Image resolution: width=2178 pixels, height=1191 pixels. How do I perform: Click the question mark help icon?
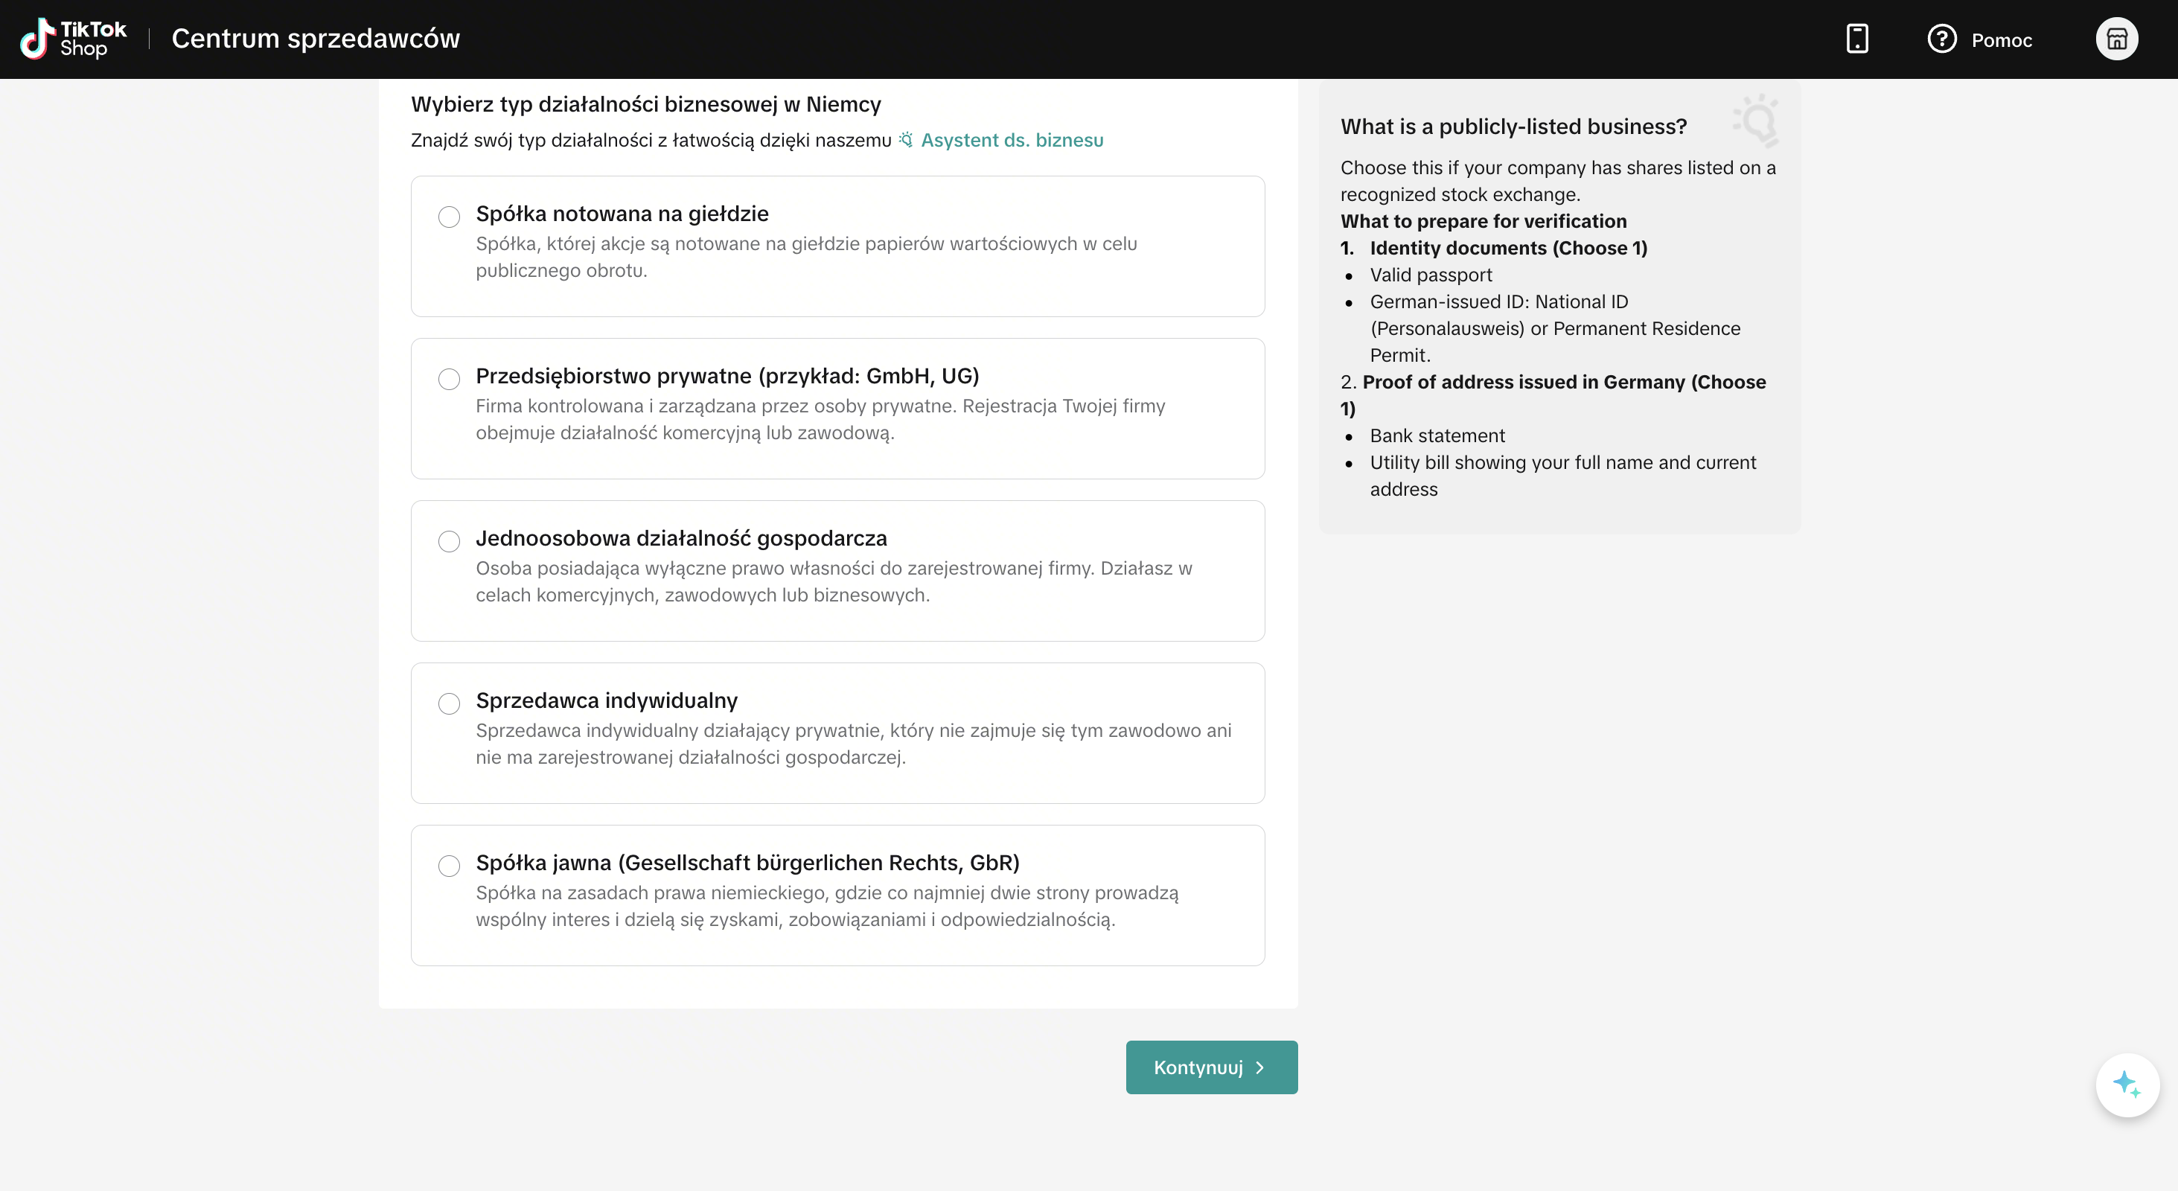coord(1941,39)
